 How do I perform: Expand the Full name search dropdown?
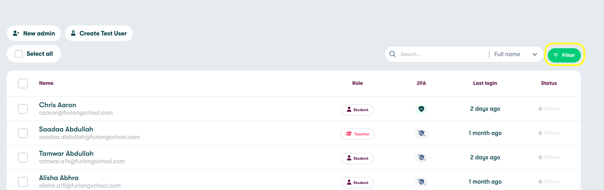(516, 54)
